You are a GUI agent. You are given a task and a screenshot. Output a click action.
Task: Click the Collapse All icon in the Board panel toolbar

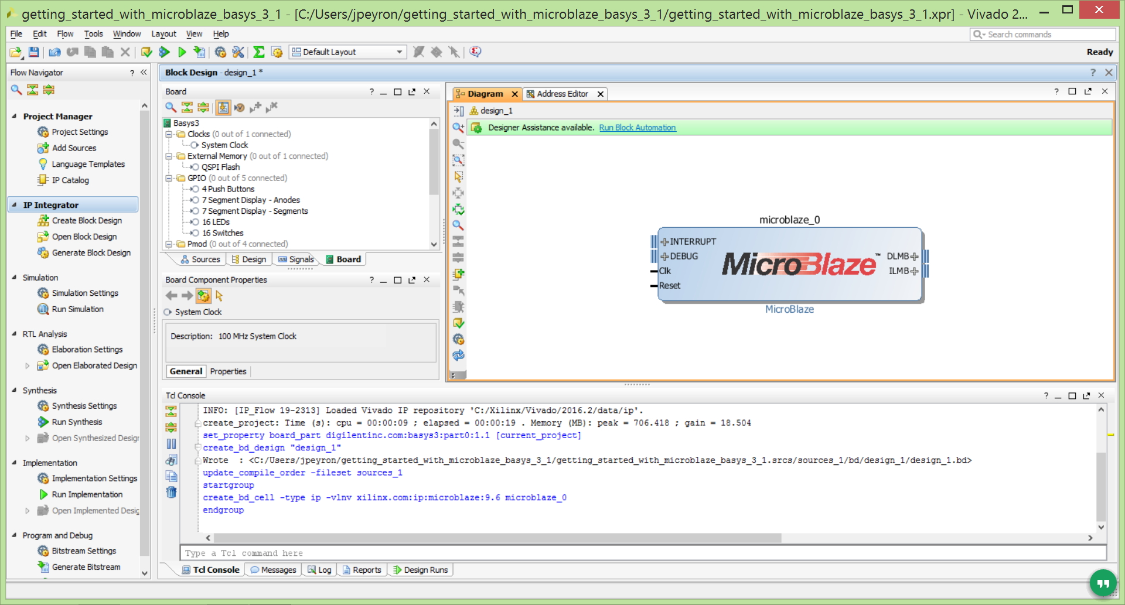pyautogui.click(x=187, y=107)
